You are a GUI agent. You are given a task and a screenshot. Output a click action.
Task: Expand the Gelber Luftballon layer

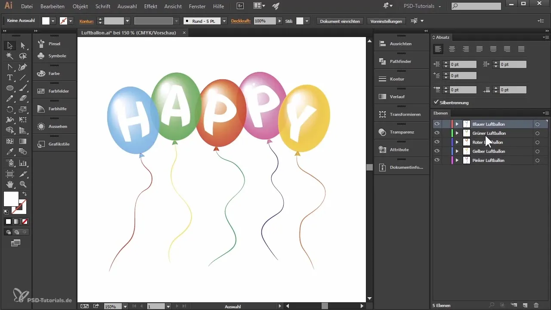tap(457, 151)
